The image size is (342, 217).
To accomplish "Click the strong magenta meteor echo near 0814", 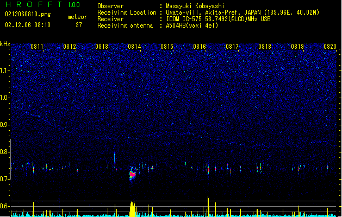I will 132,174.
